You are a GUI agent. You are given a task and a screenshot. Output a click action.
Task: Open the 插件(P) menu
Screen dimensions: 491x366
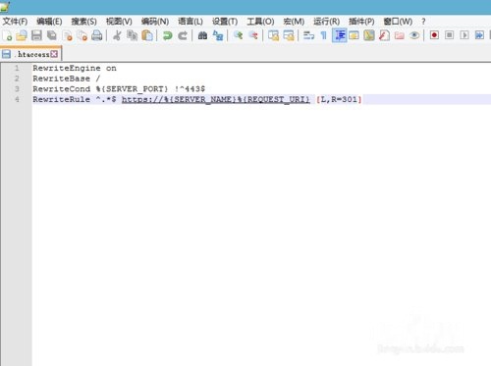[x=361, y=22]
